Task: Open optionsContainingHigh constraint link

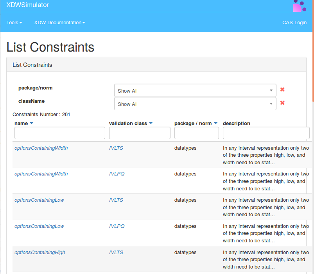Action: [40, 253]
